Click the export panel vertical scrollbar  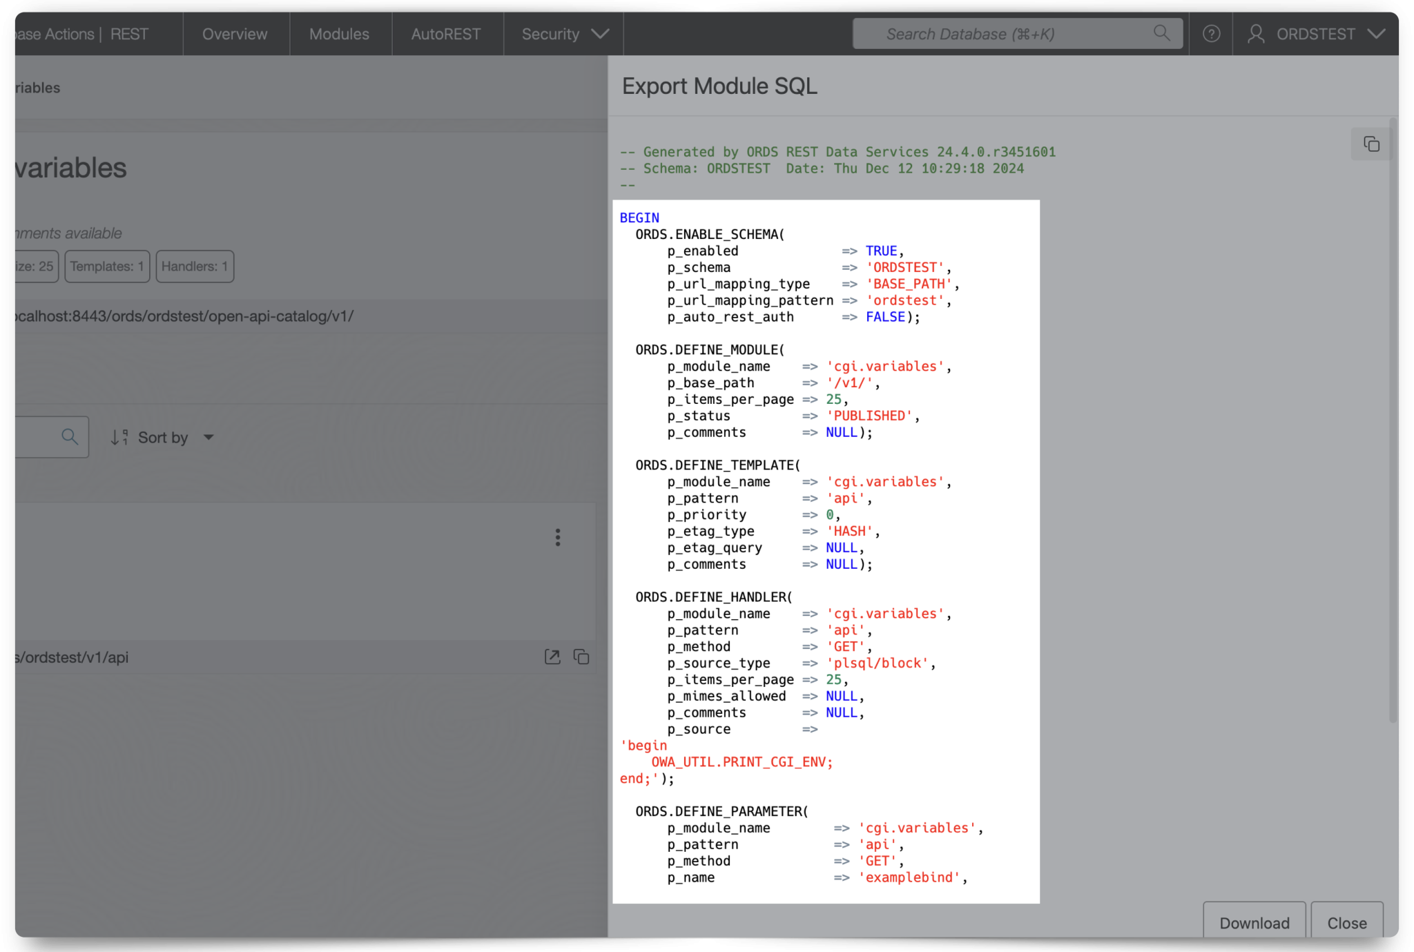pos(1393,421)
